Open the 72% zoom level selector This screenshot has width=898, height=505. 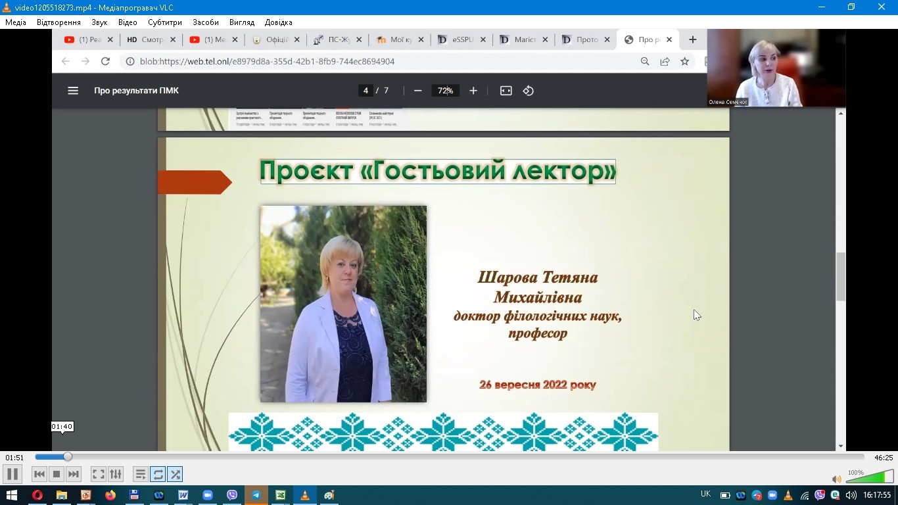(445, 91)
